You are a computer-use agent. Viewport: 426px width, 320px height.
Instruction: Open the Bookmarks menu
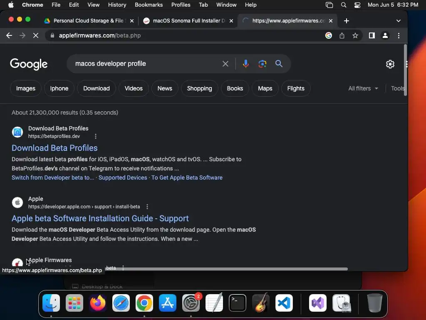149,5
